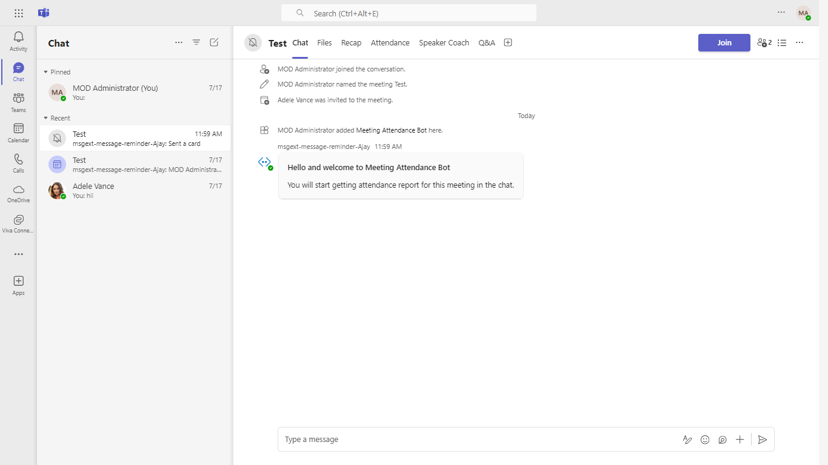Screen dimensions: 828x465
Task: Switch to the Chat tab
Action: 300,42
